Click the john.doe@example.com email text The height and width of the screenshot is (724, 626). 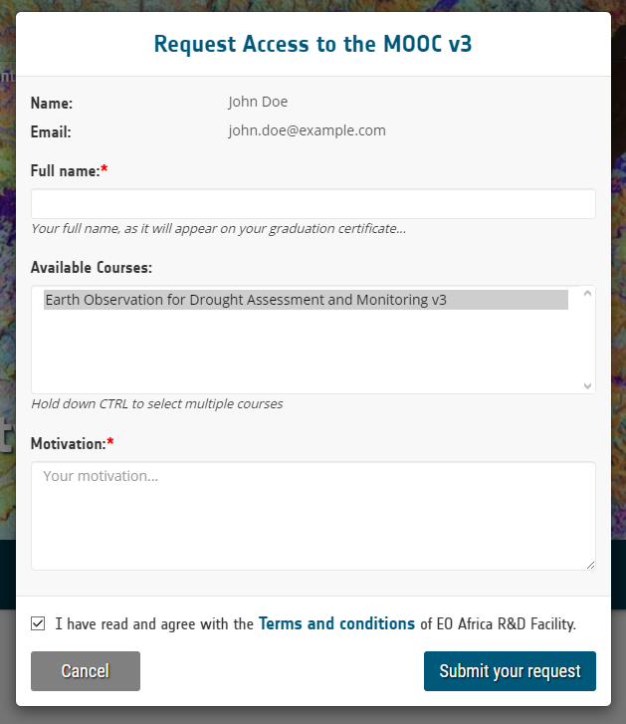click(307, 130)
